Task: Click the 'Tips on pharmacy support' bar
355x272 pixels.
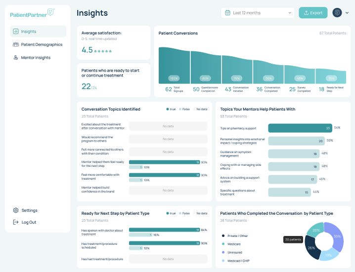Action: click(300, 128)
